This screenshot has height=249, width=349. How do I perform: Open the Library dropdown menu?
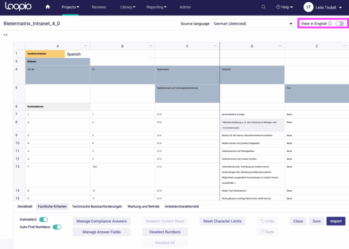pyautogui.click(x=128, y=7)
